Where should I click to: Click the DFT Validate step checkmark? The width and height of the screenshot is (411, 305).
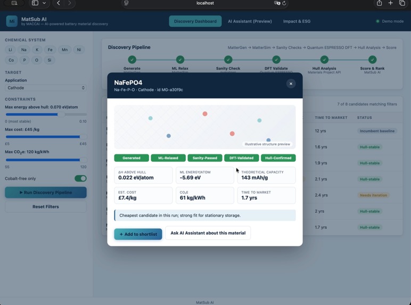click(x=276, y=60)
